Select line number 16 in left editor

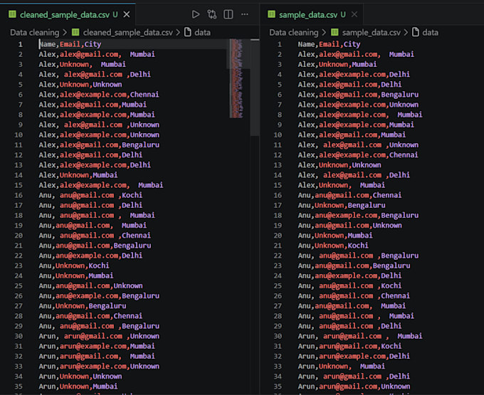19,195
